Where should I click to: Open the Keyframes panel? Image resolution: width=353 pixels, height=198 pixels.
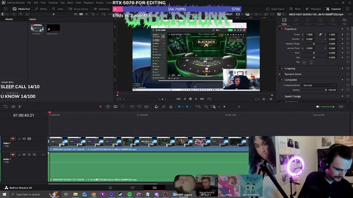pyautogui.click(x=101, y=9)
